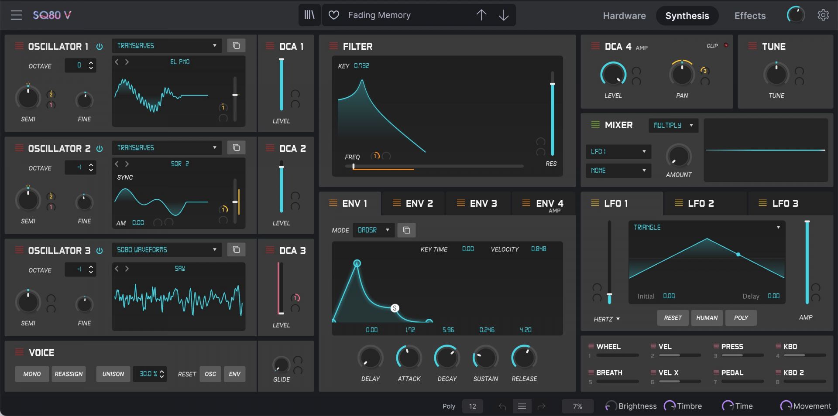
Task: Select ENV 3 tab
Action: pos(477,203)
